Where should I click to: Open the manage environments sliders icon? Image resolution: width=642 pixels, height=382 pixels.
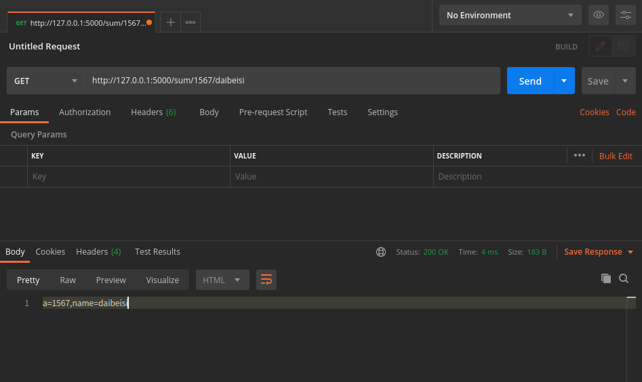(625, 15)
